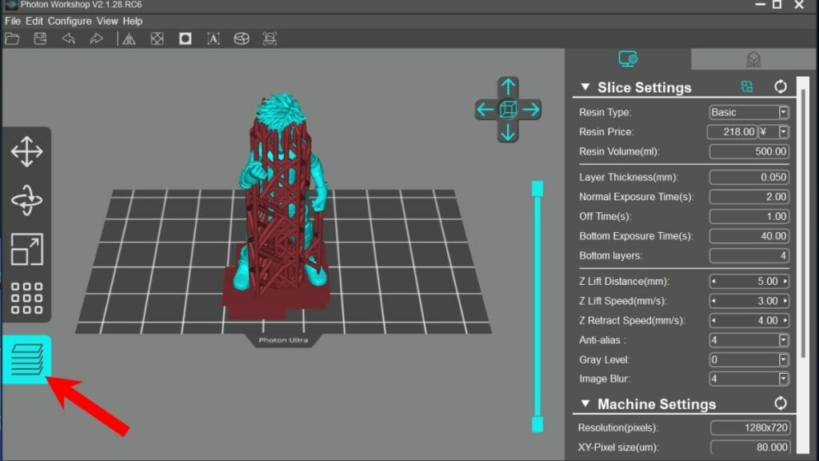The height and width of the screenshot is (461, 819).
Task: Select the Move tool in left sidebar
Action: 27,150
